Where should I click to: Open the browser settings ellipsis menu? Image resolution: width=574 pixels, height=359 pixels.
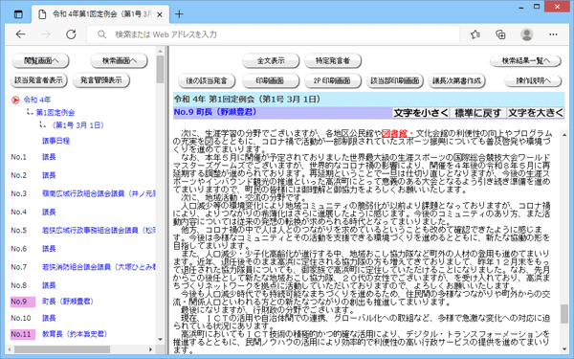(553, 34)
